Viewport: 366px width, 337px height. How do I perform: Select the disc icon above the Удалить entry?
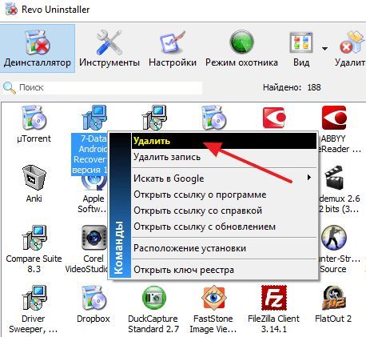[213, 118]
